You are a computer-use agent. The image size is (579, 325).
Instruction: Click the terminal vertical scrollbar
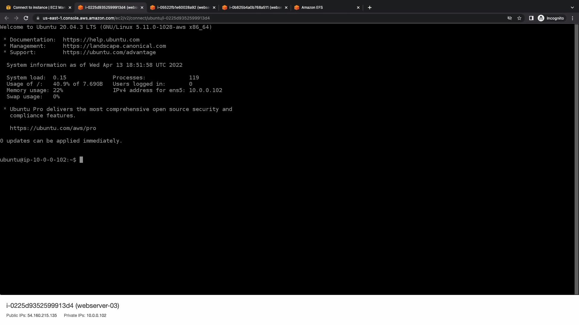(577, 159)
